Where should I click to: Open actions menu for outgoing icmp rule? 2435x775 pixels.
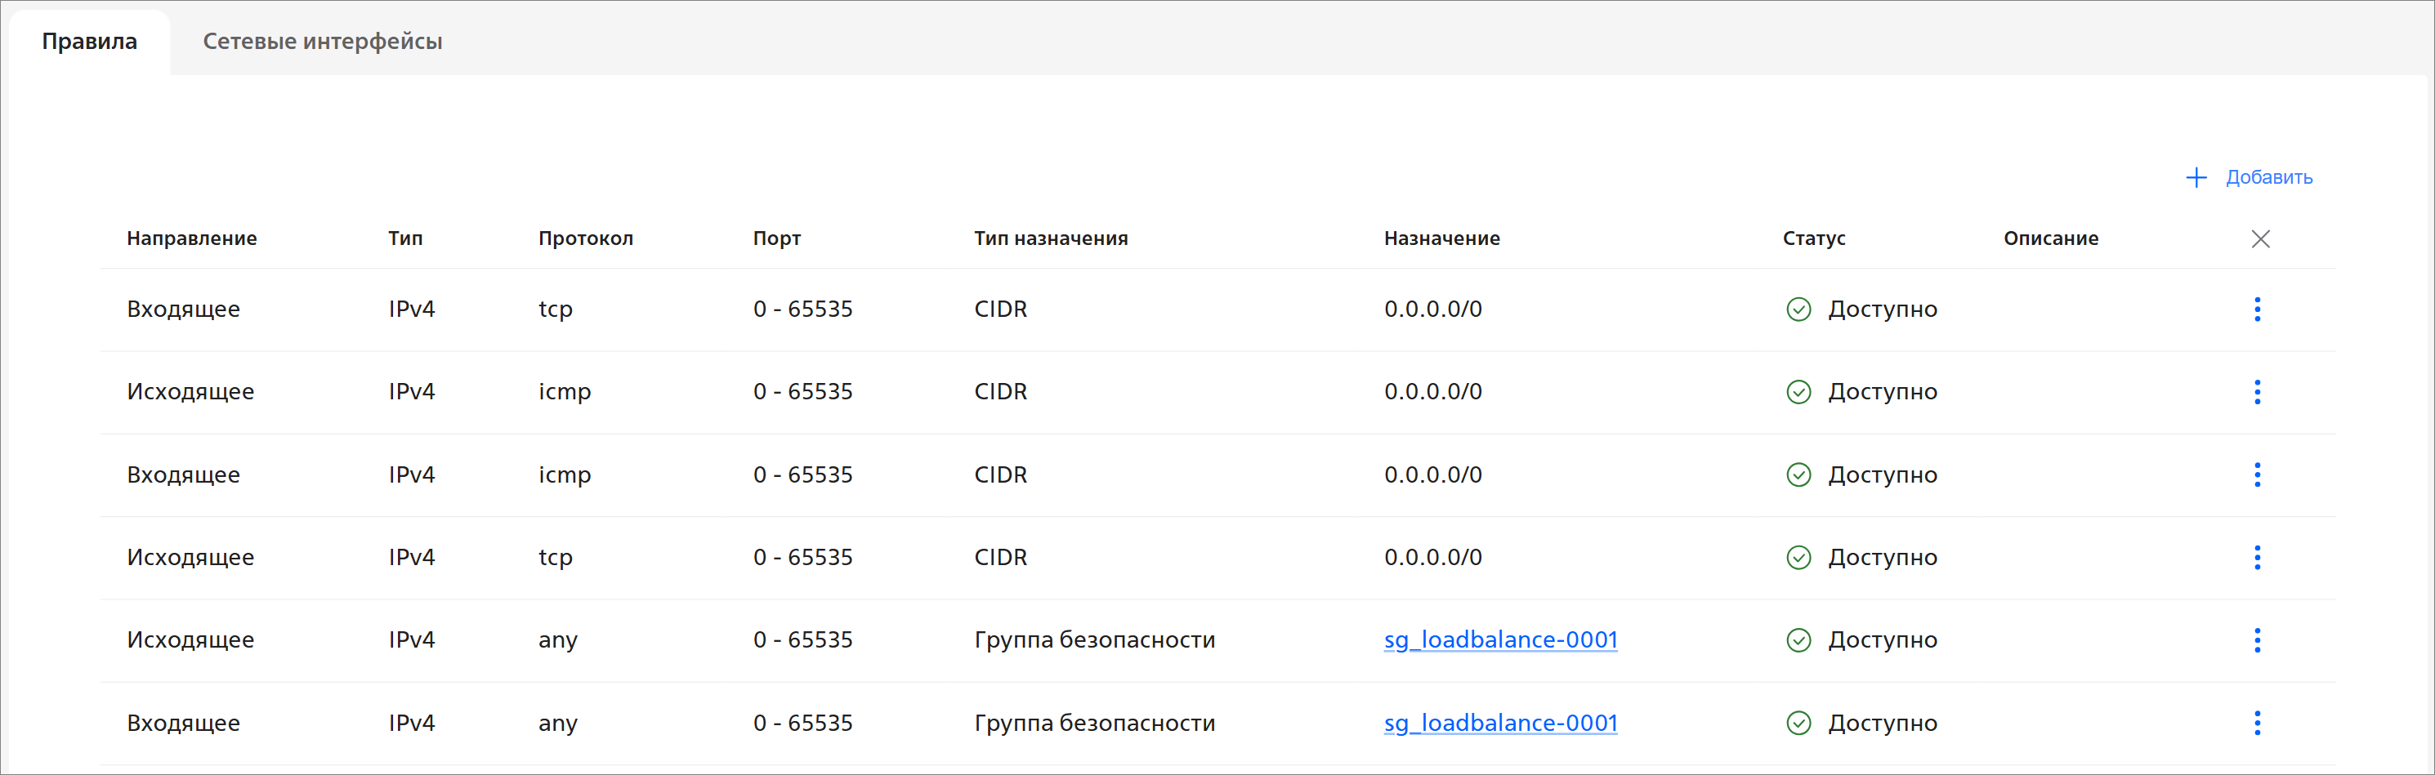pyautogui.click(x=2256, y=391)
